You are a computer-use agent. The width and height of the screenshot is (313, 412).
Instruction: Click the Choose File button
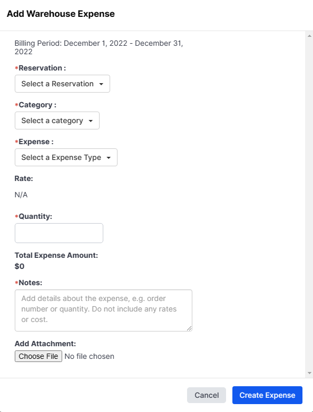click(x=38, y=356)
